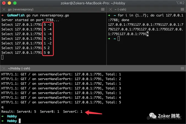Click window title zoker@Zokers-MacBook-Pro: ~/Hobby
The image size is (186, 124).
93,3
